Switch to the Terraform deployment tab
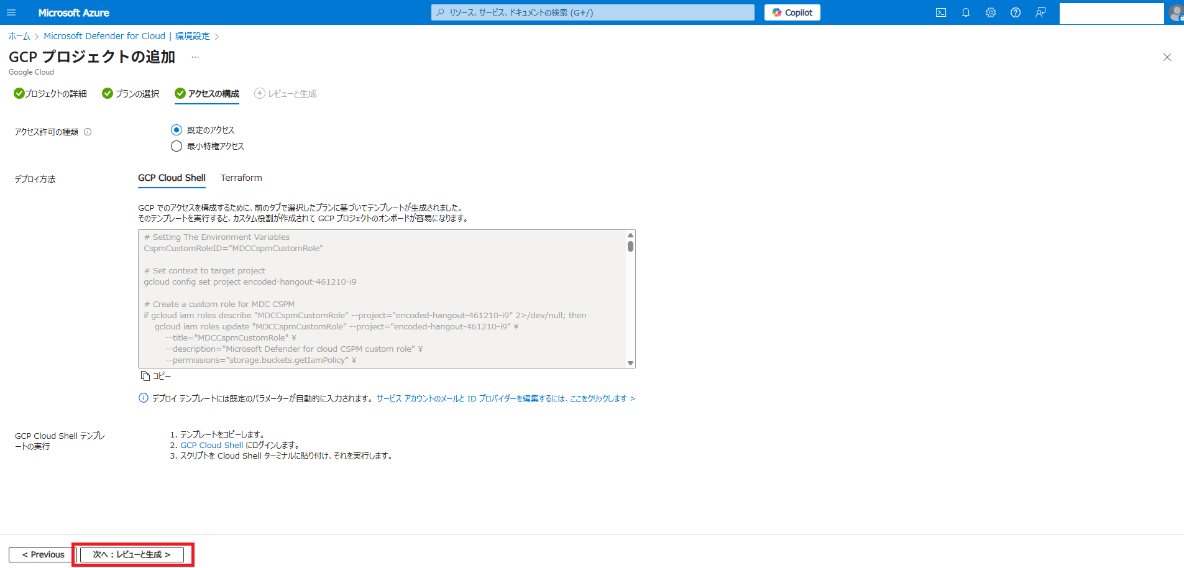The width and height of the screenshot is (1184, 568). (241, 178)
